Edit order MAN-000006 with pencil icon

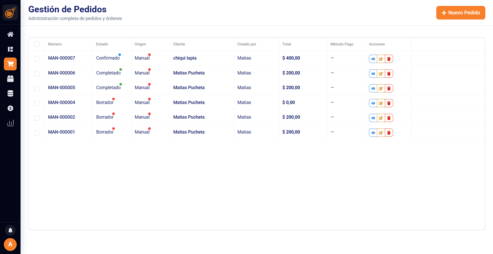coord(381,74)
